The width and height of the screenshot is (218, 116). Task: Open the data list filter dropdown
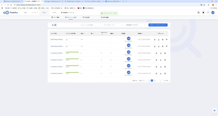tap(136, 25)
